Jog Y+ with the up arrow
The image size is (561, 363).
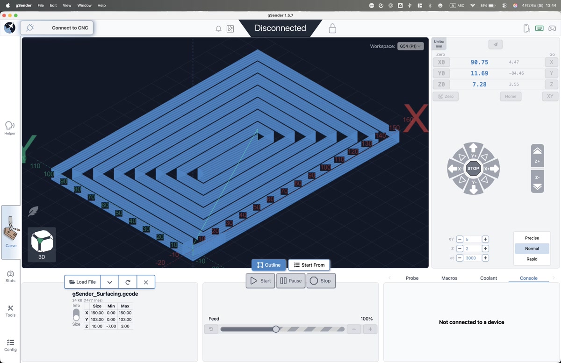click(x=474, y=151)
